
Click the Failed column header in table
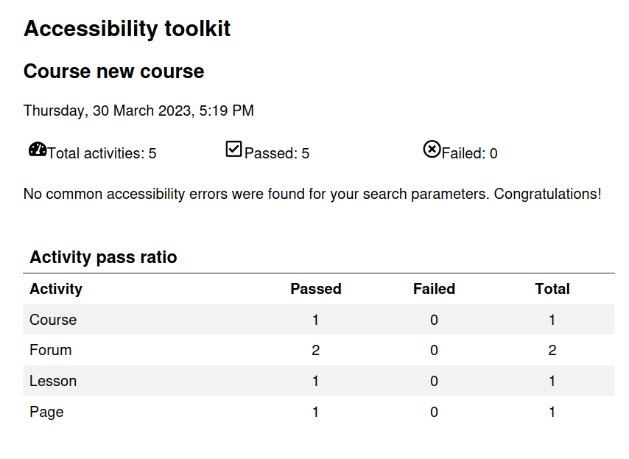tap(434, 289)
